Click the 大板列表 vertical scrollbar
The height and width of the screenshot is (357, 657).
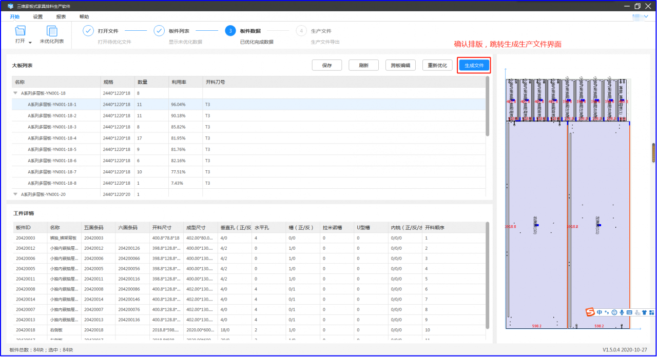pyautogui.click(x=487, y=107)
